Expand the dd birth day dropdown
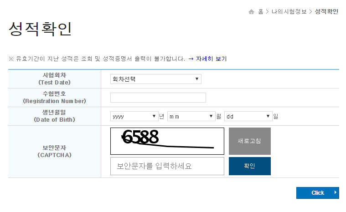 [248, 116]
